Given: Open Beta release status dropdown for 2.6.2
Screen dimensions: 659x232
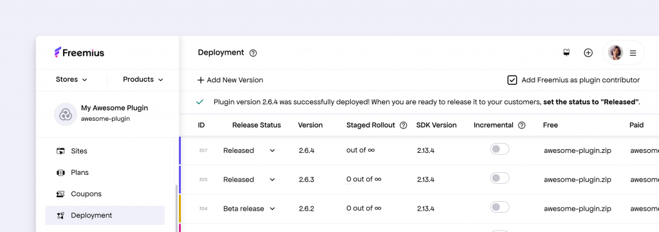Looking at the screenshot, I should coord(249,208).
